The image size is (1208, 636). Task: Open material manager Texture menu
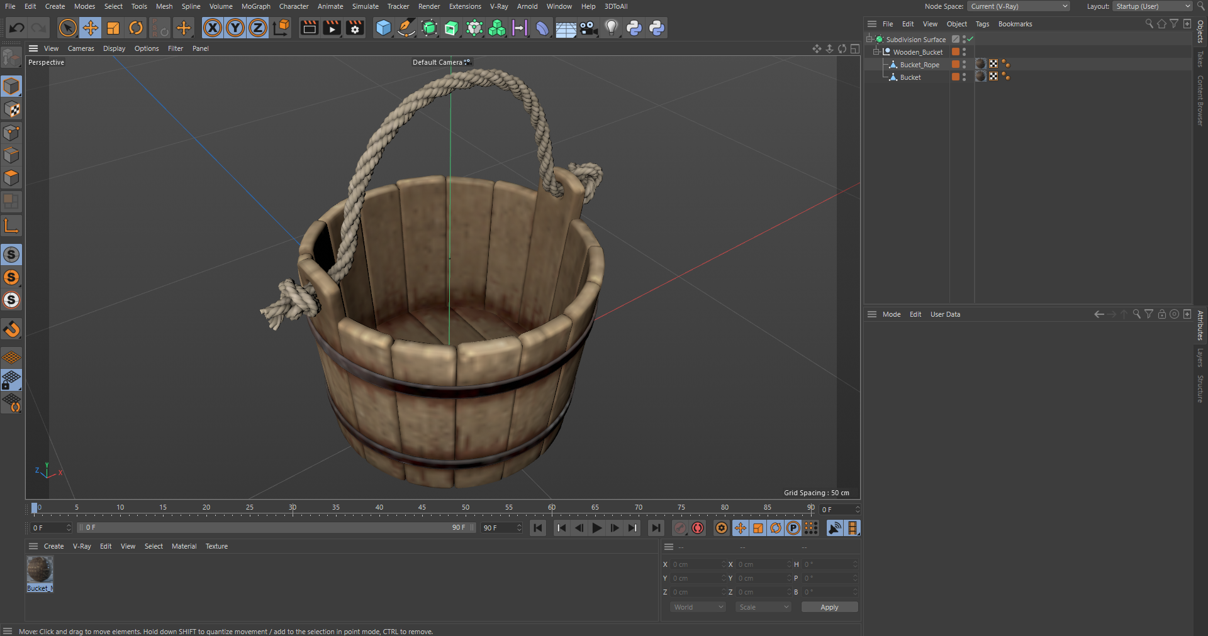(x=216, y=546)
